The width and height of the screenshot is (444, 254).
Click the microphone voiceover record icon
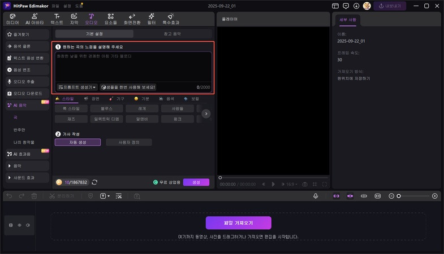pyautogui.click(x=316, y=196)
